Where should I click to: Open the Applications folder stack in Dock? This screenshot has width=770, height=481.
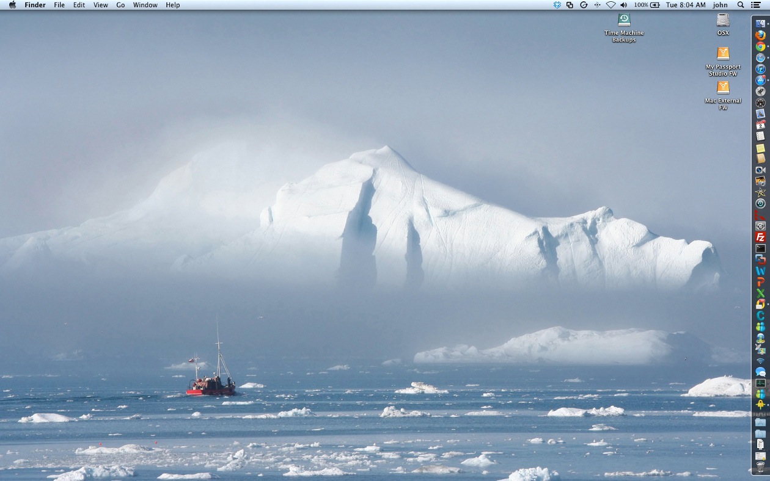[760, 422]
